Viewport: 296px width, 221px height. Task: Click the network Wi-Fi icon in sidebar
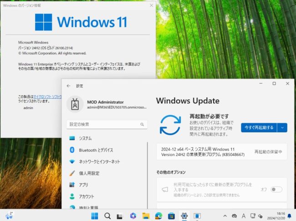[72, 161]
